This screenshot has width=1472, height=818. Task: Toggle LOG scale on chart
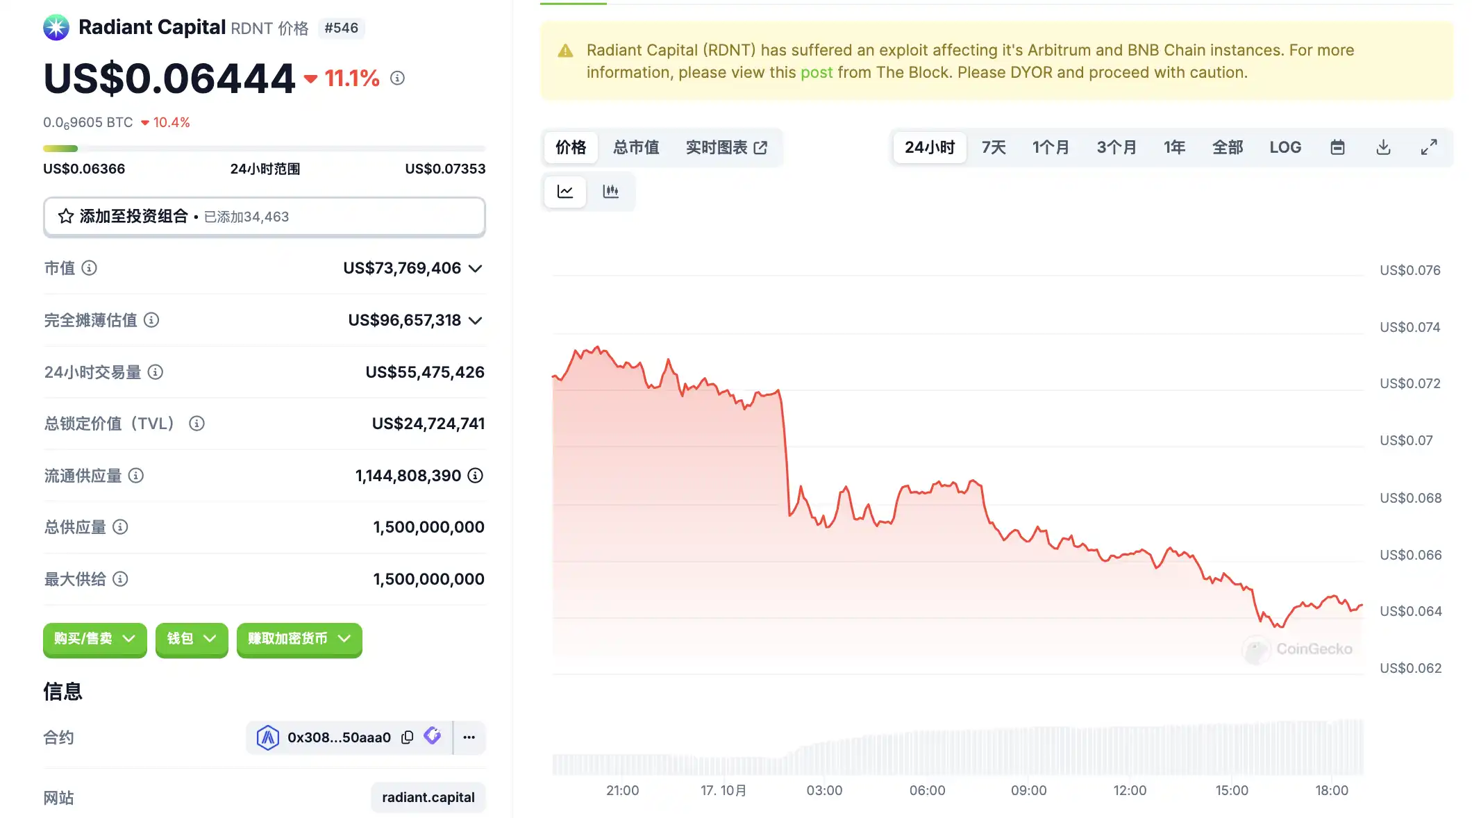click(1285, 147)
